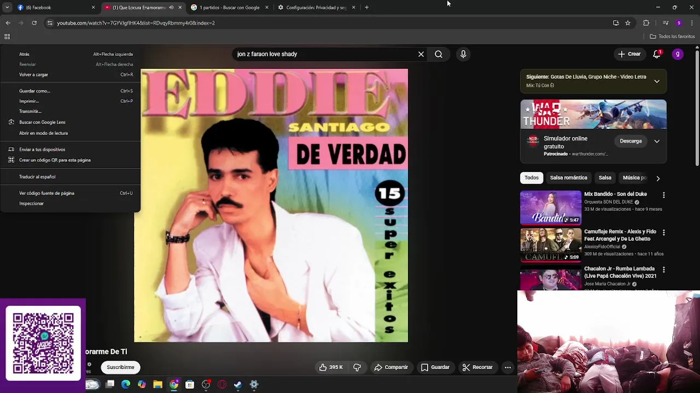The width and height of the screenshot is (700, 393).
Task: Click the YouTube search magnifier icon
Action: 439,54
